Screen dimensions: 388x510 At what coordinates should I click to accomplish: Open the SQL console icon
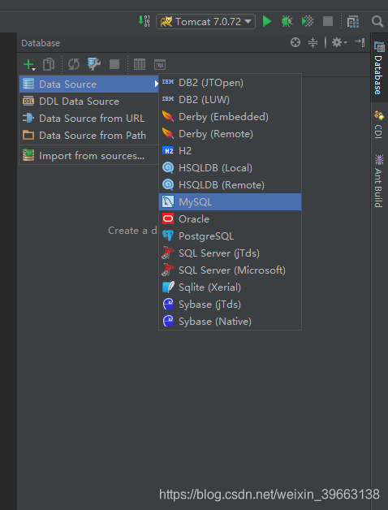[x=160, y=64]
